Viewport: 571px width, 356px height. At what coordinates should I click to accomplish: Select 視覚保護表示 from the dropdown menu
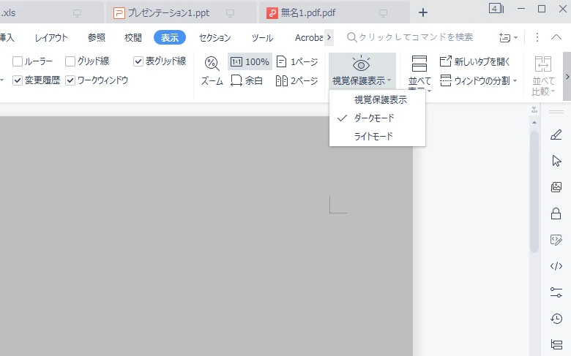click(377, 99)
